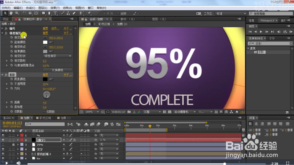Select the Rectangle shape tool
Viewport: 294px width, 165px height.
[44, 13]
